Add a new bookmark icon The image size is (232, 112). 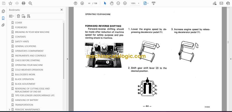coord(23,16)
